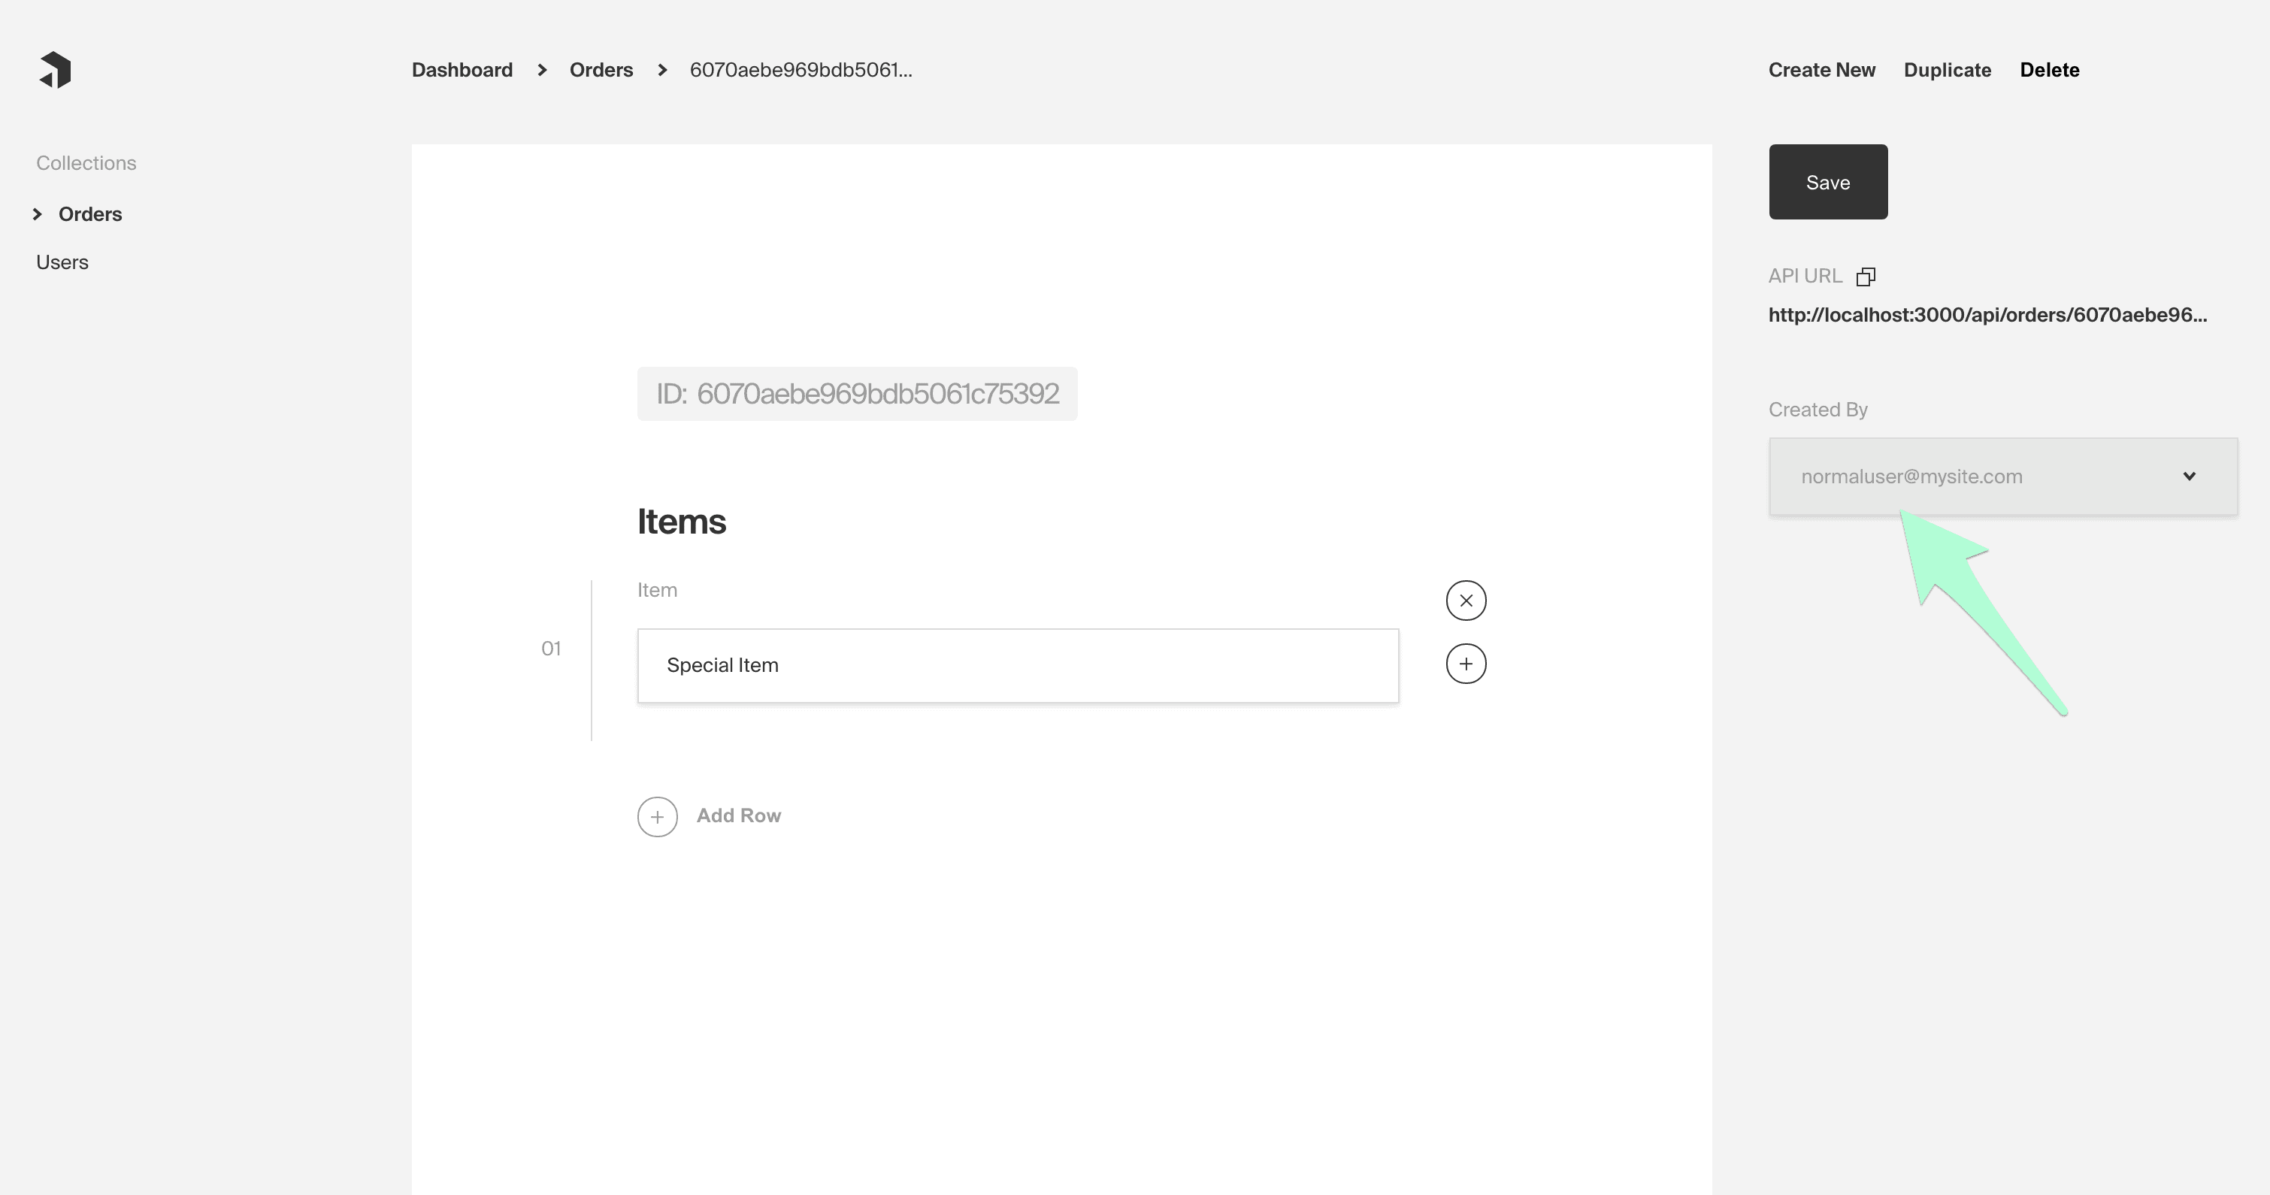Click the Add Row plus circle
Screen dimensions: 2270x1195
658,817
